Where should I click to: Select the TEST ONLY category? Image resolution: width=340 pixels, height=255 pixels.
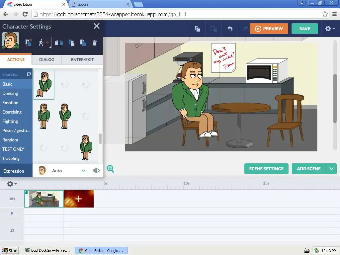click(x=16, y=149)
